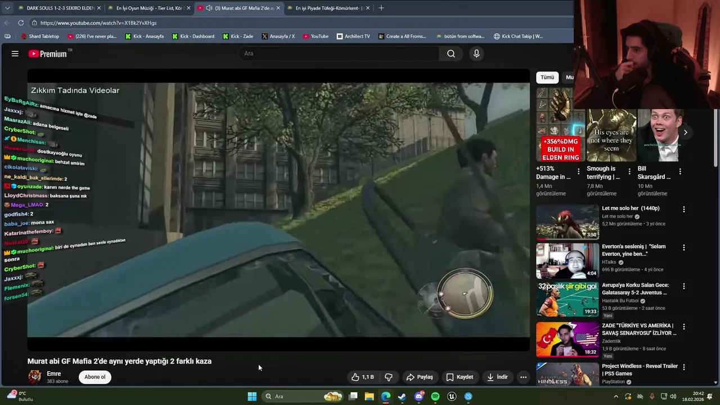
Task: Go back with the browser back arrow
Action: pyautogui.click(x=7, y=22)
